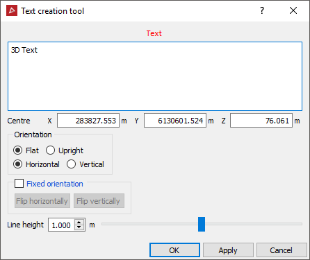310x260 pixels.
Task: Click the Orientation group label
Action: point(33,135)
